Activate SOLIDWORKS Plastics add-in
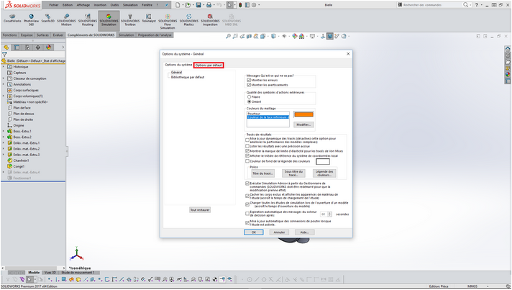Screen dimensions: 512x290 click(x=188, y=19)
